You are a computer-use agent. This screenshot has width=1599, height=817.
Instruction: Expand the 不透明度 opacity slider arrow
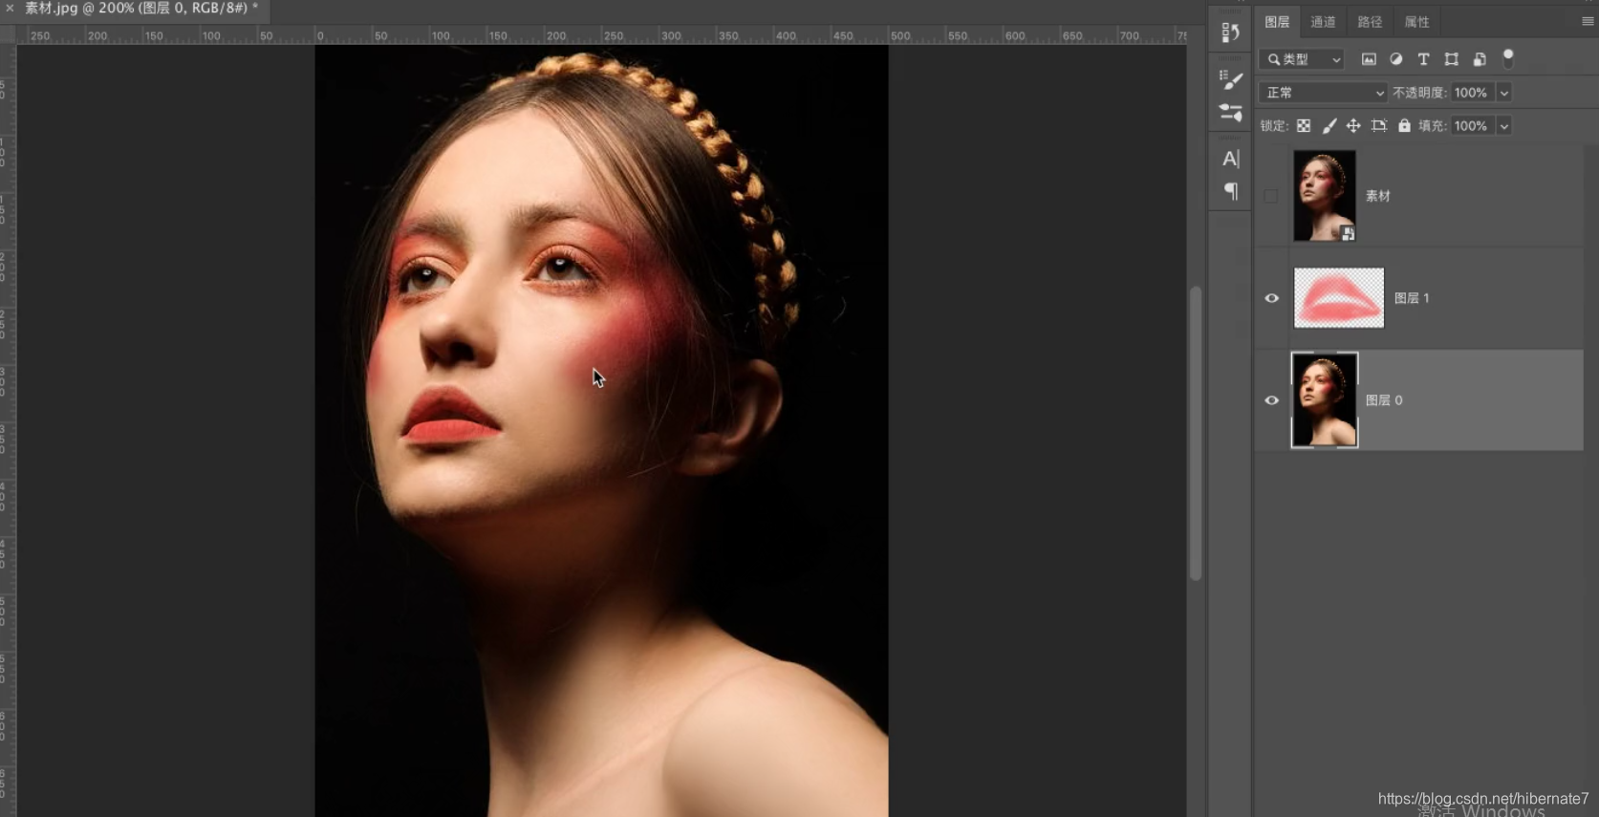[1503, 93]
